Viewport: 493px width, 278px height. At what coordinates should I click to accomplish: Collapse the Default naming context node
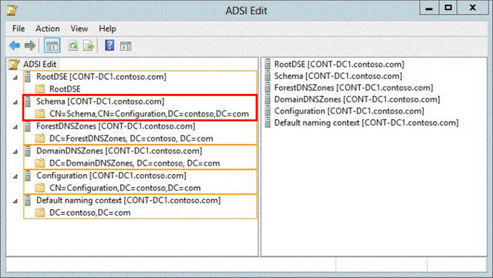click(x=14, y=201)
